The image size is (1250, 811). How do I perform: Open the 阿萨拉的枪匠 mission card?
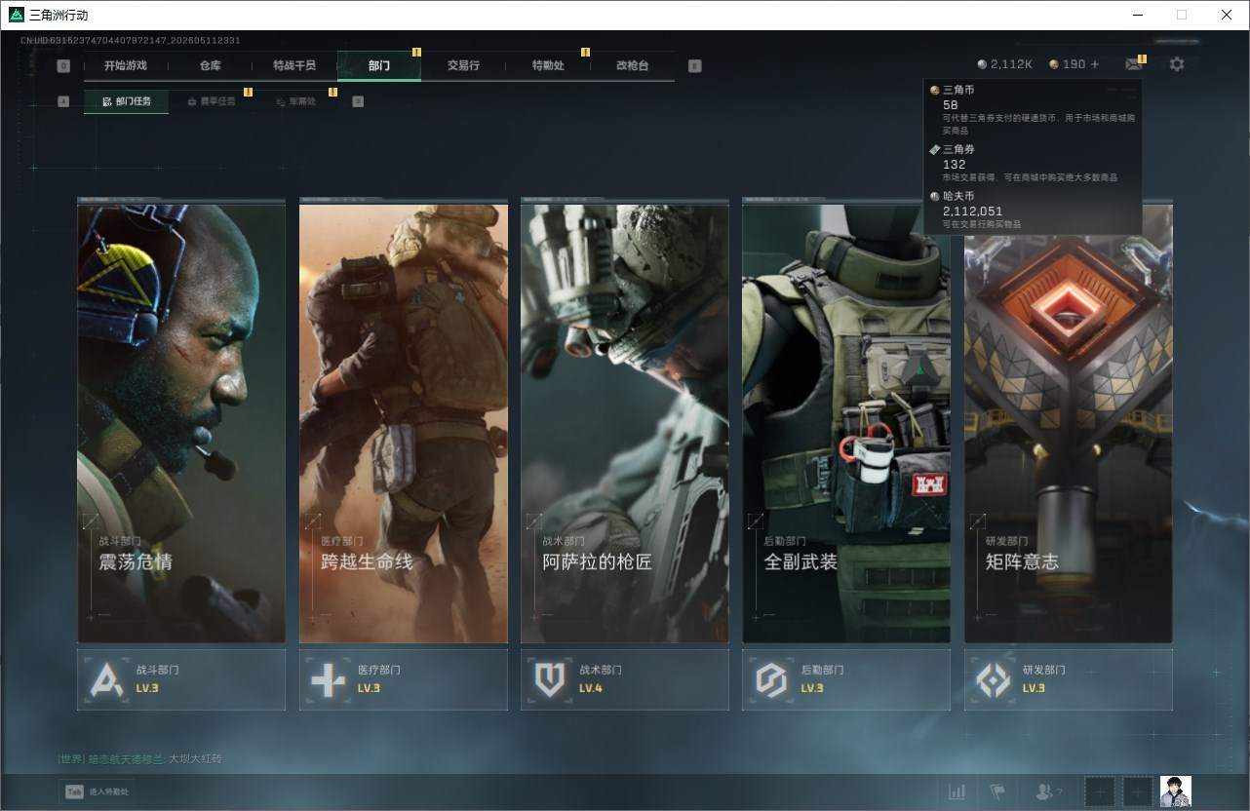pyautogui.click(x=625, y=421)
